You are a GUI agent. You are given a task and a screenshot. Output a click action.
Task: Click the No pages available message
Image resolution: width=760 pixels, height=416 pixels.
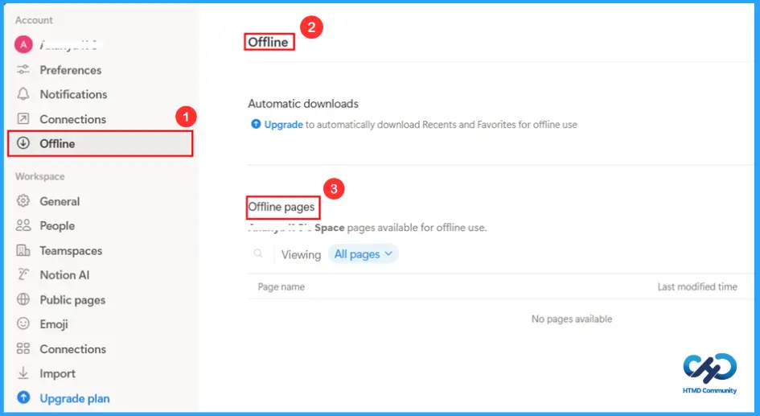pos(572,319)
